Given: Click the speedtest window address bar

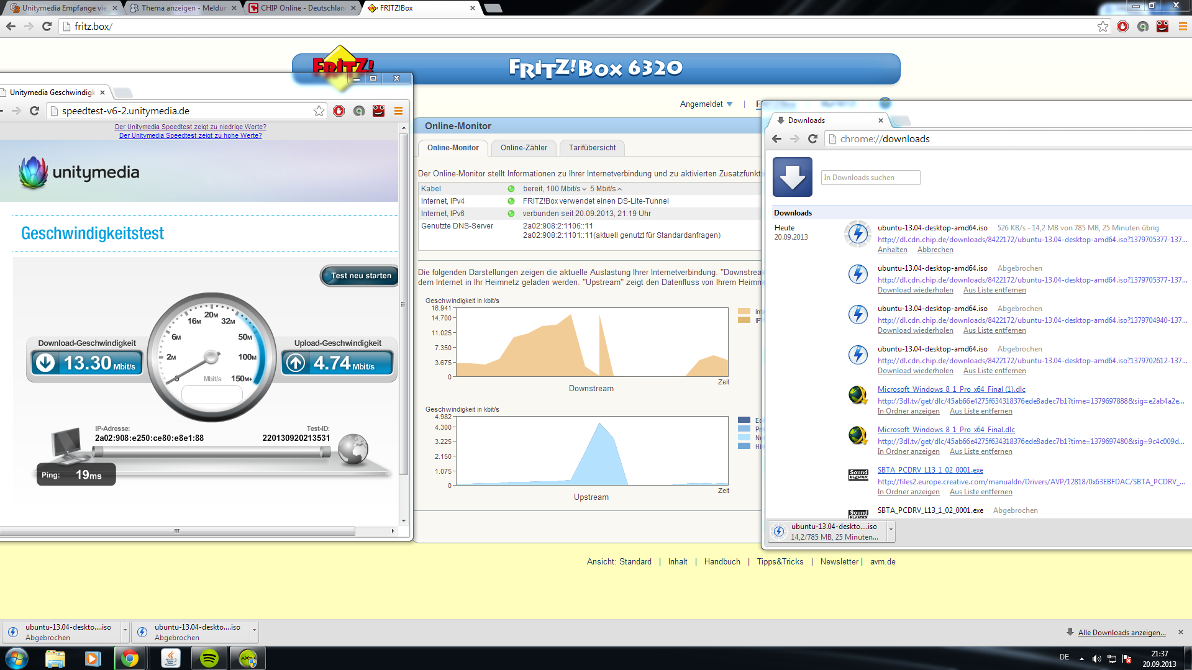Looking at the screenshot, I should [186, 111].
